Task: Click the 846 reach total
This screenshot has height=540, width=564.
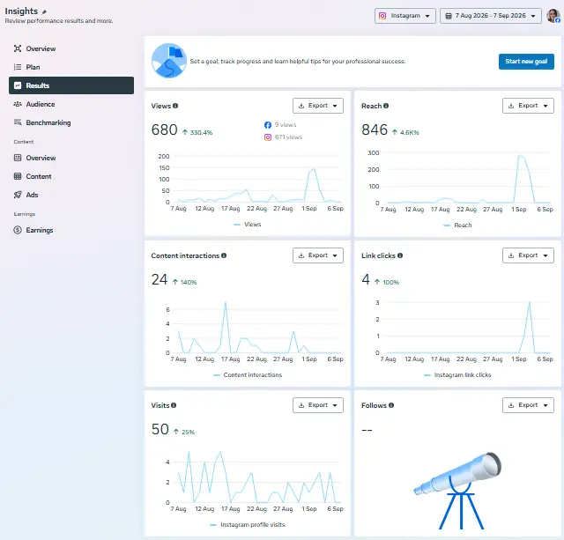Action: coord(375,129)
